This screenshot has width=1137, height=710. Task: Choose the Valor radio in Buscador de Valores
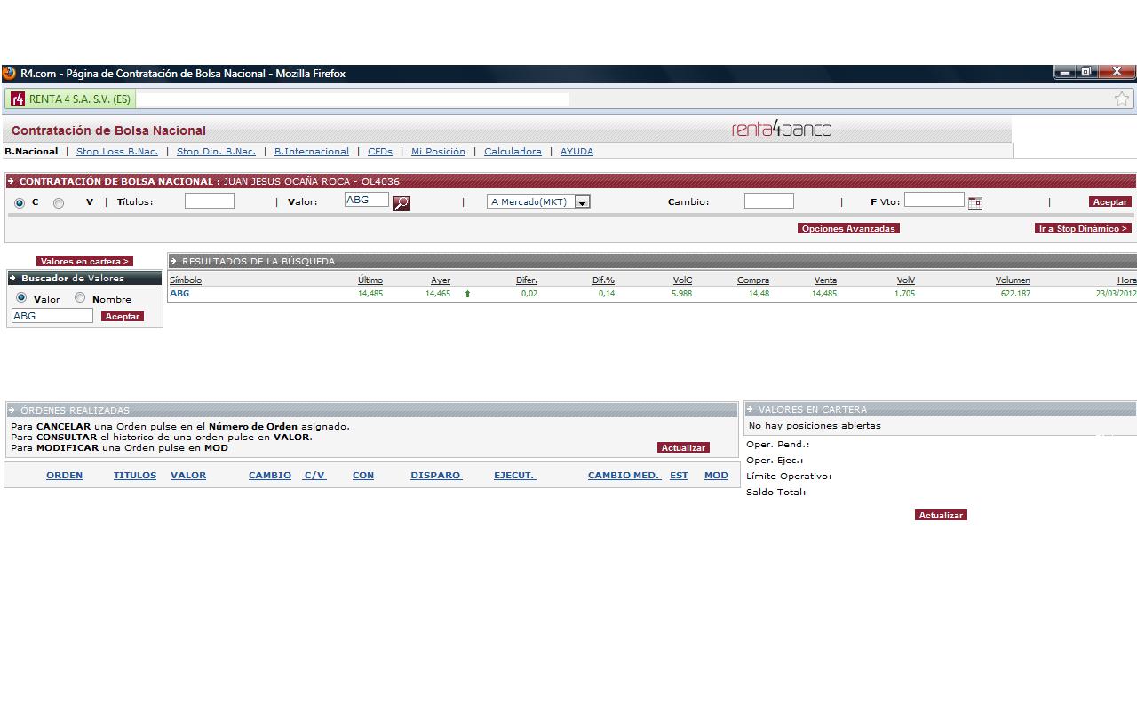click(x=21, y=298)
